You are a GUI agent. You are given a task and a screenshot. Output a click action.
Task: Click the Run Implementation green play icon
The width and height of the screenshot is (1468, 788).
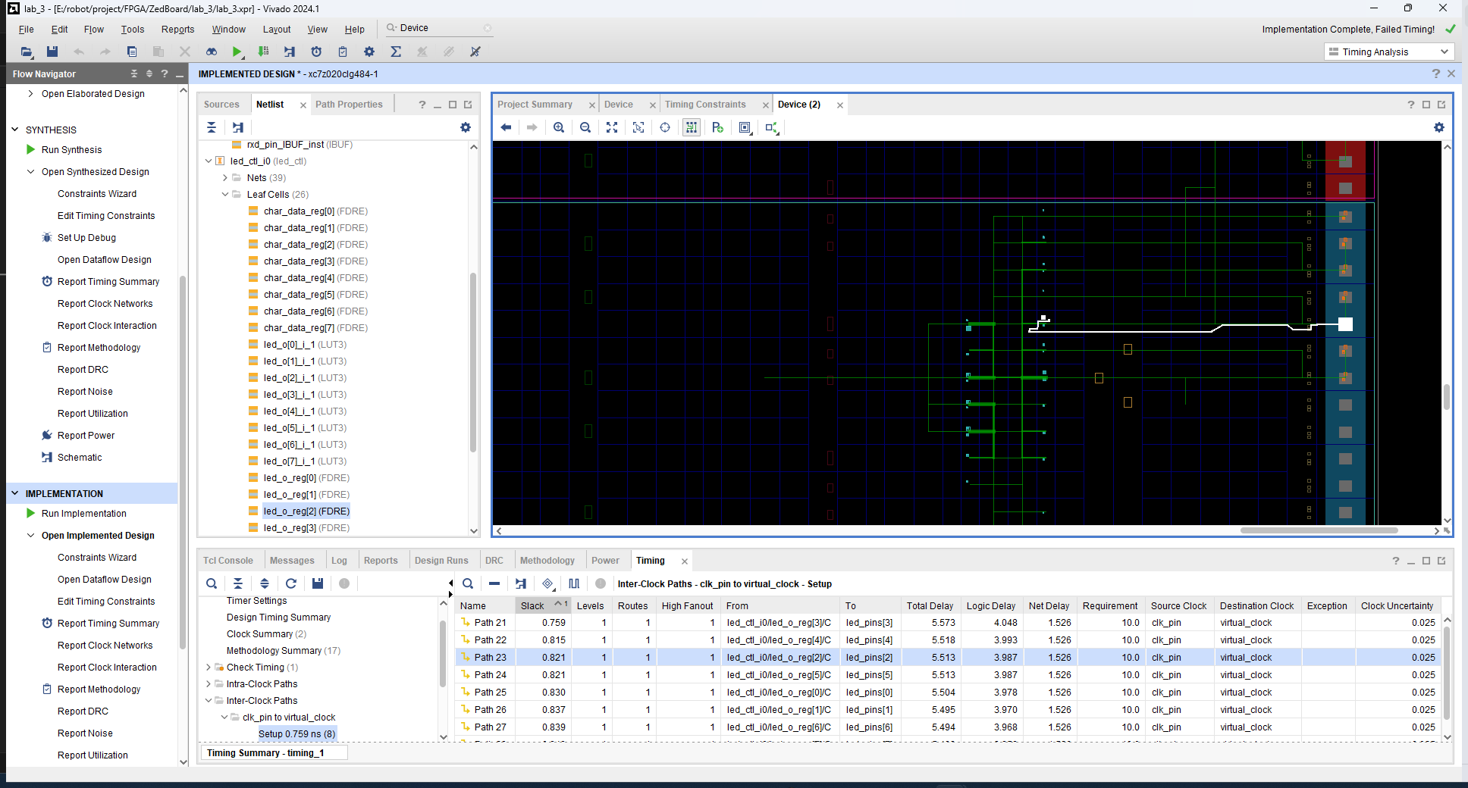coord(30,513)
